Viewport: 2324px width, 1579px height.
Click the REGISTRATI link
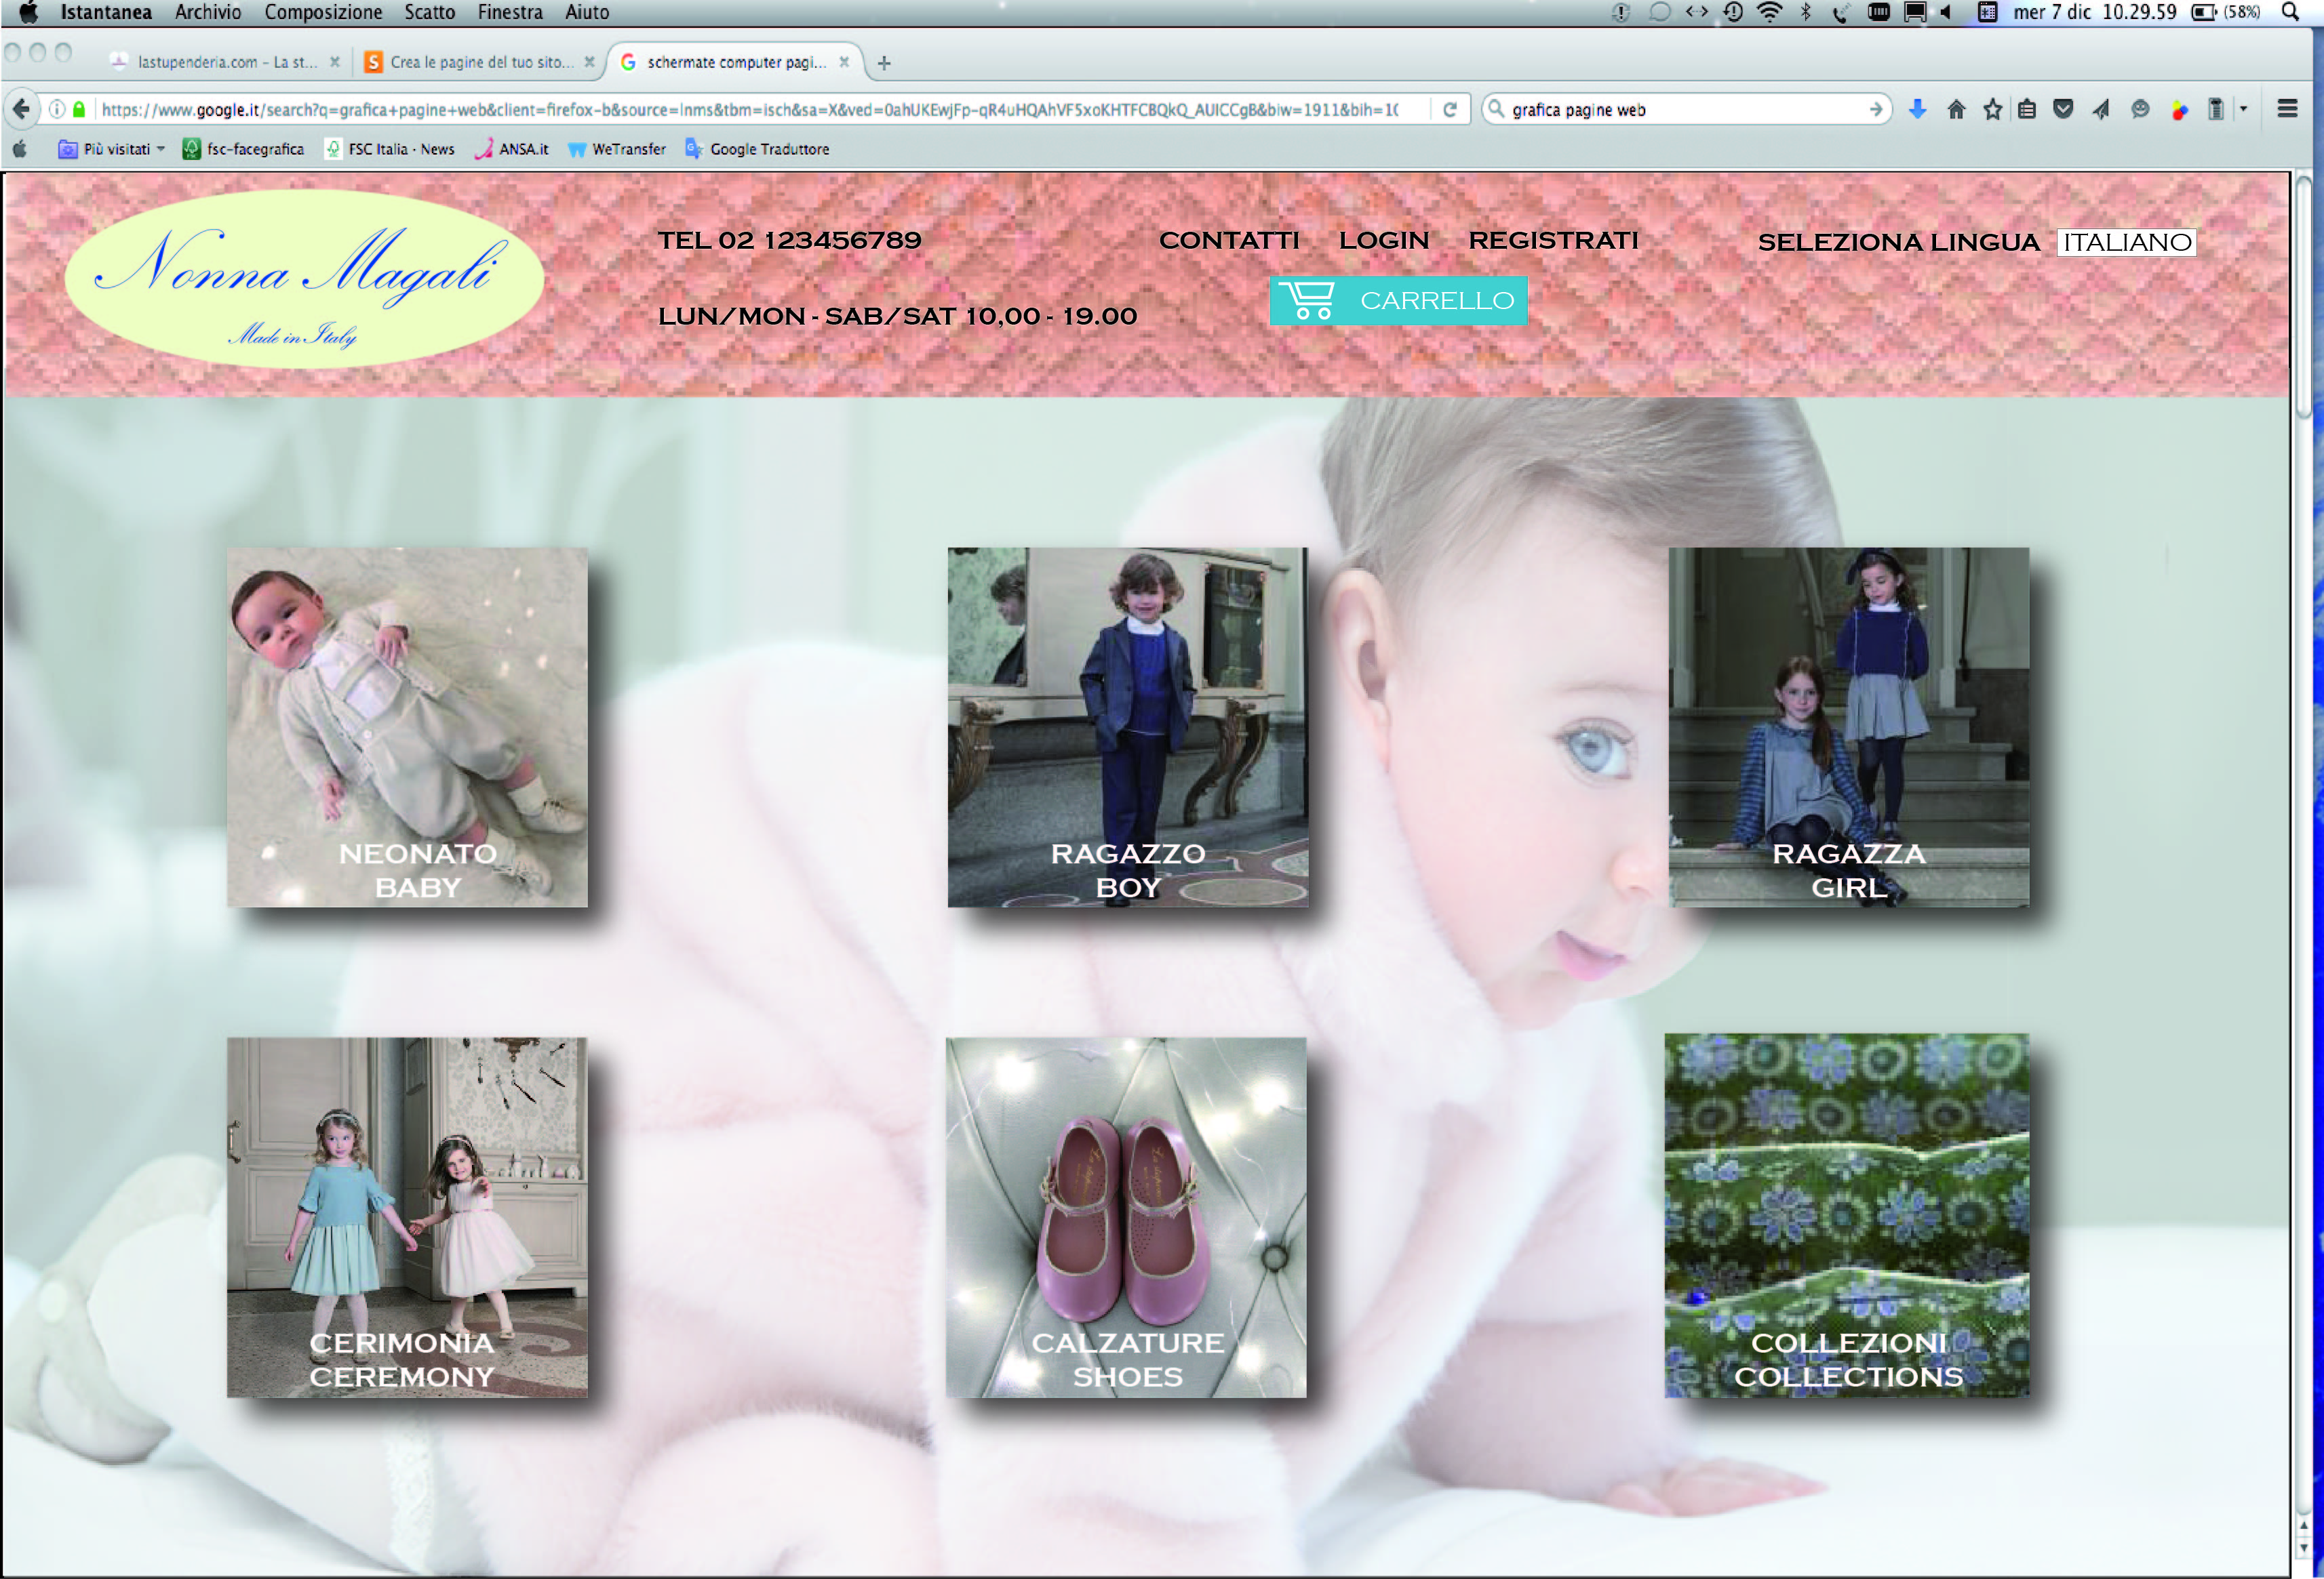pos(1552,240)
